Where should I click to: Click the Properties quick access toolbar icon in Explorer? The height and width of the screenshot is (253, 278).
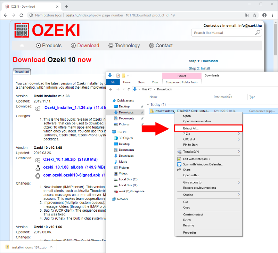(118, 75)
